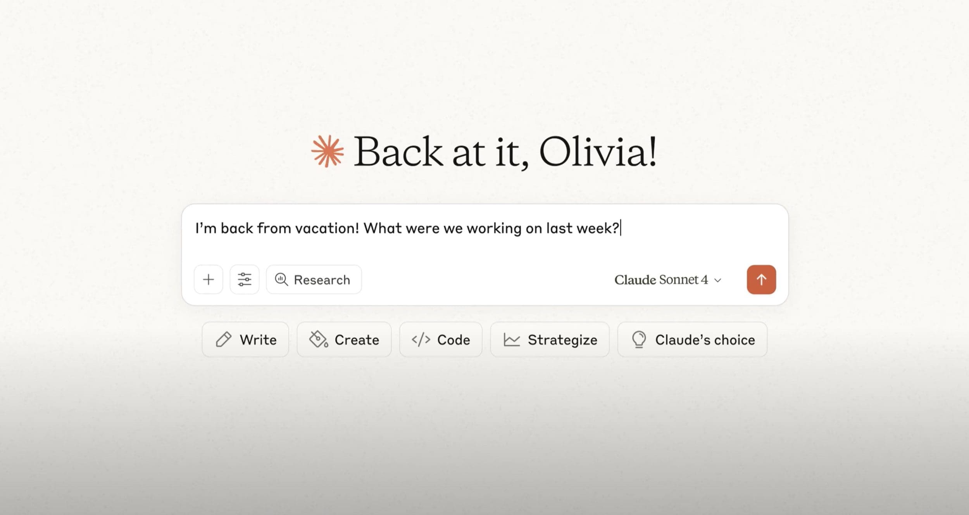Expand the model selector chevron
The width and height of the screenshot is (969, 515).
718,280
